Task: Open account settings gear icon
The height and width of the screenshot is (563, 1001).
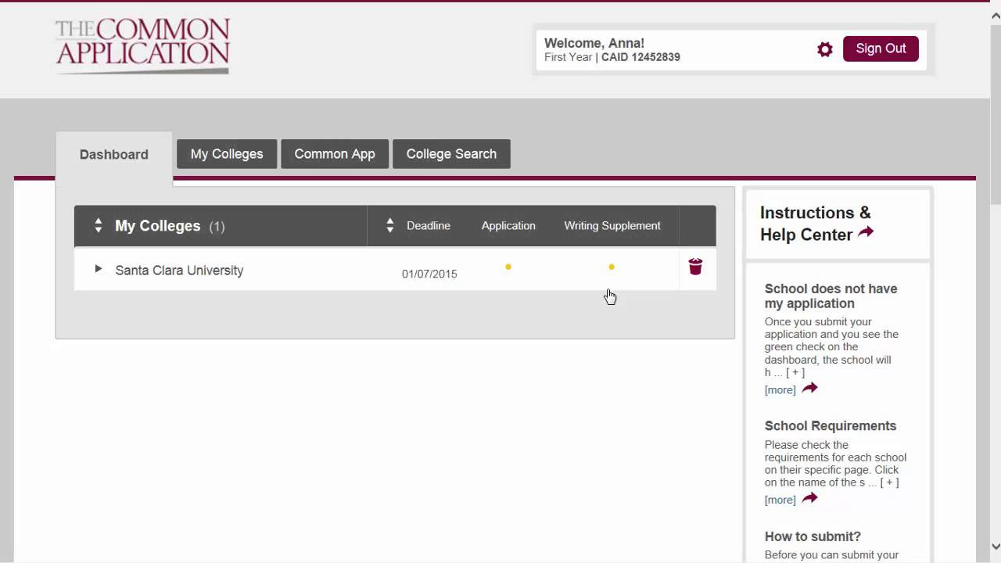Action: [x=825, y=49]
